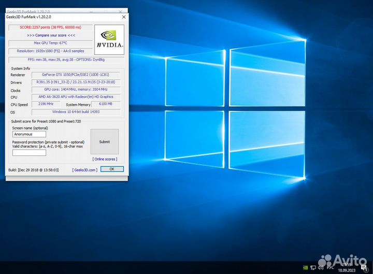This screenshot has width=373, height=274.
Task: Open the notification center icon
Action: click(364, 268)
